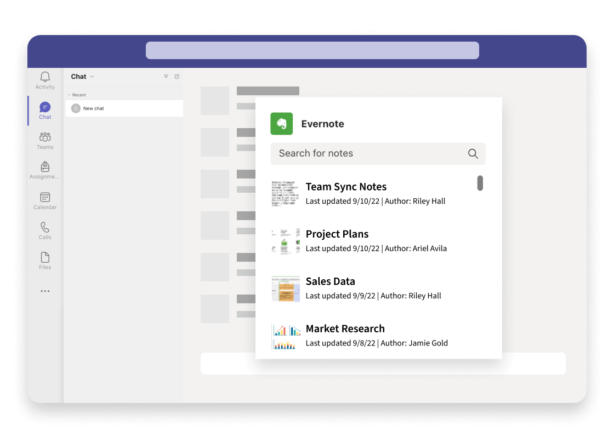This screenshot has width=614, height=438.
Task: Select the Market Research title
Action: pyautogui.click(x=345, y=329)
